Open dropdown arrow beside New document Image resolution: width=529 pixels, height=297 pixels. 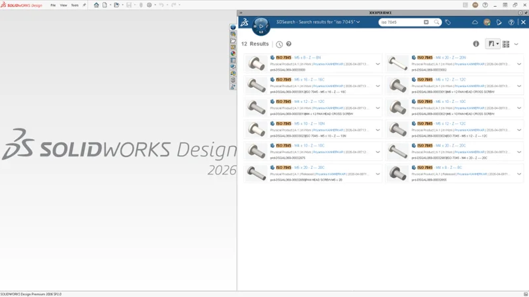(x=110, y=5)
